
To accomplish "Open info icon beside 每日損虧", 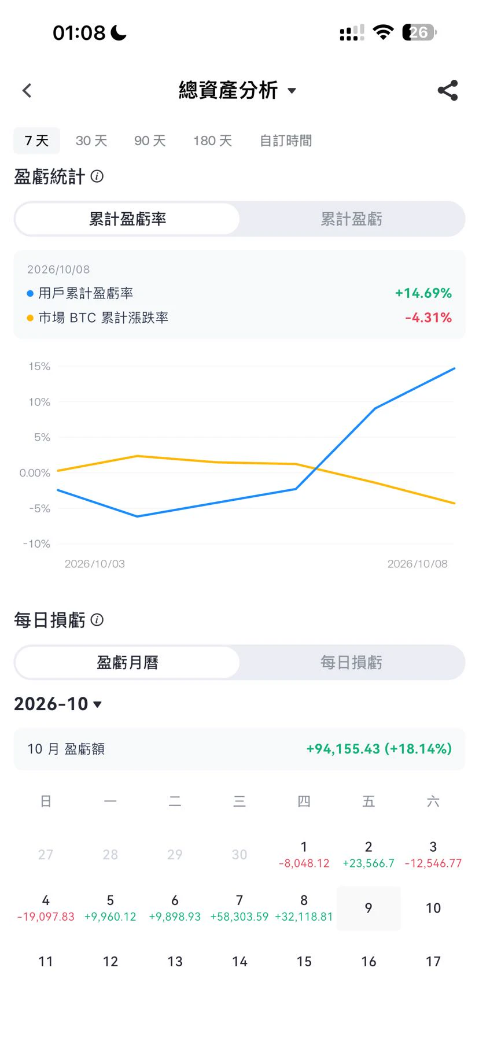I will click(x=97, y=620).
